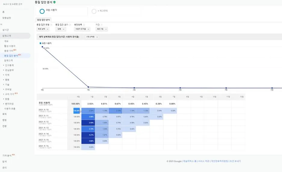282x172 pixels.
Task: Open 맞춤설정 in the left navigation
Action: (7, 18)
